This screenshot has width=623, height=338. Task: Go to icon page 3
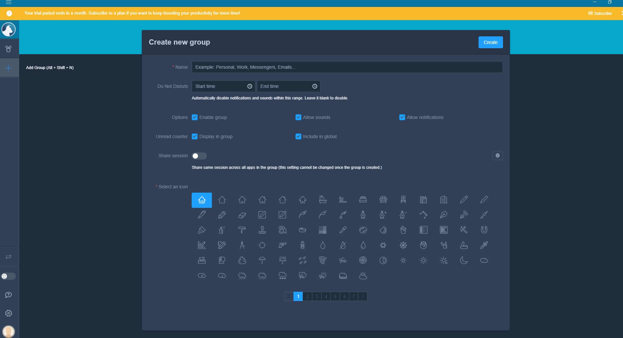click(317, 296)
